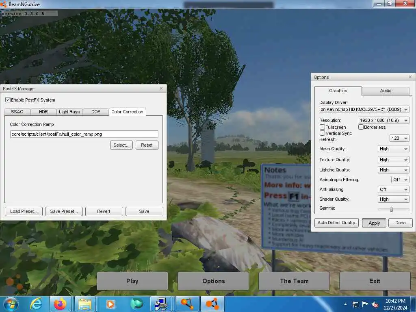Enable the Fullscreen checkbox
This screenshot has width=416, height=312.
click(322, 127)
